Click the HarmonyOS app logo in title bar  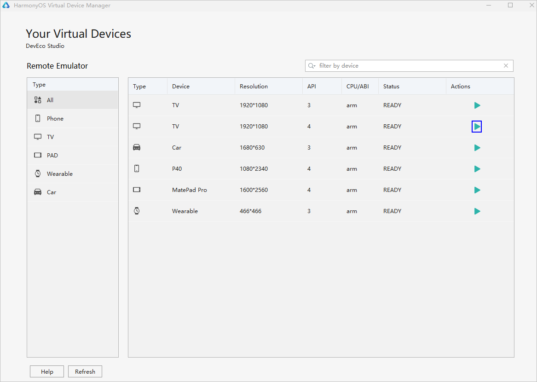coord(6,6)
